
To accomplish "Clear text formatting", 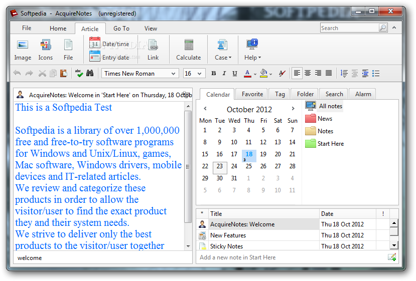I will tap(283, 73).
